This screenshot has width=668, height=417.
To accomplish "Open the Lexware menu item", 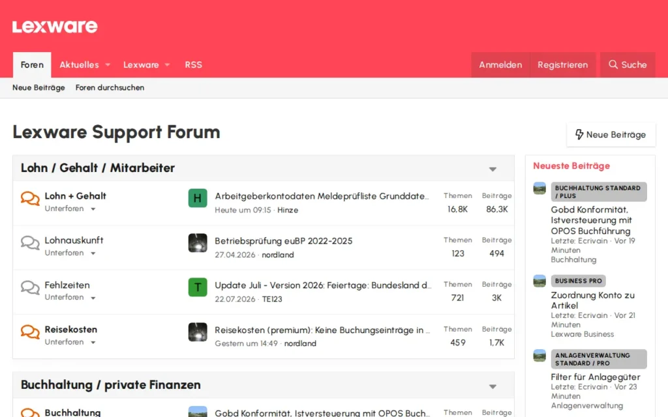I will pos(141,65).
